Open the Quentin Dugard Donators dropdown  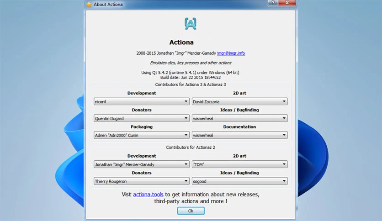pos(142,118)
